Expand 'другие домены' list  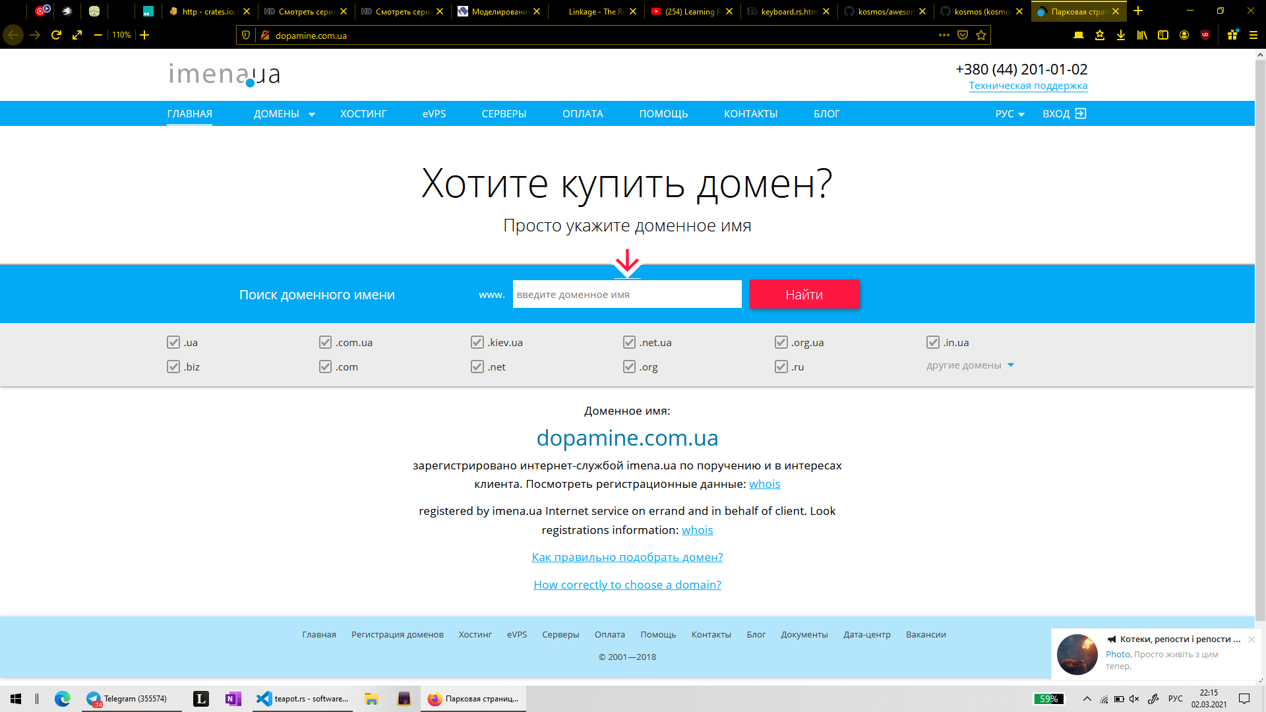[970, 365]
